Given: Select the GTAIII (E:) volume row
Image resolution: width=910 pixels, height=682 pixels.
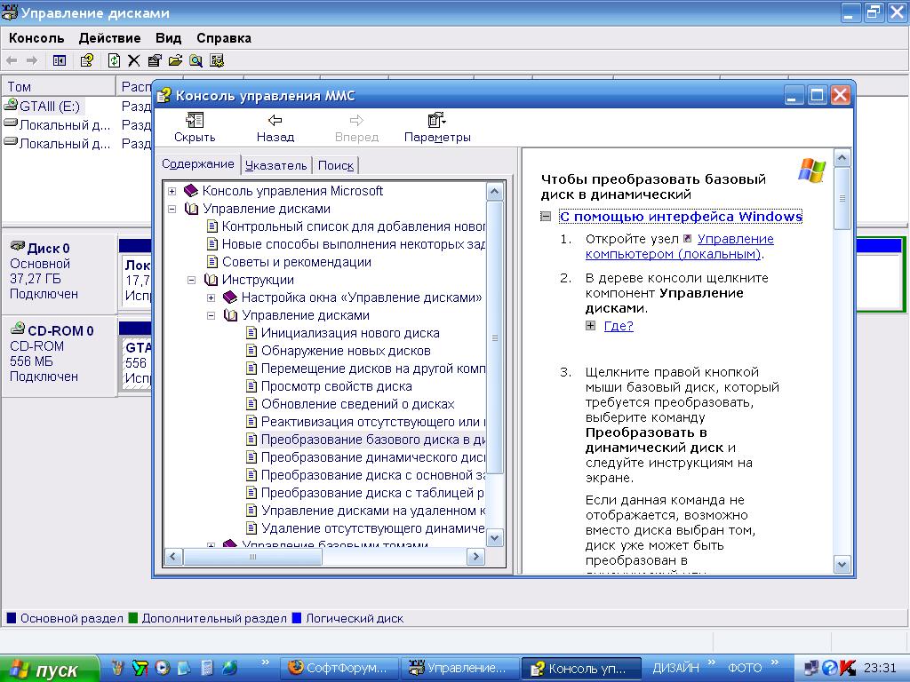Looking at the screenshot, I should click(x=43, y=107).
